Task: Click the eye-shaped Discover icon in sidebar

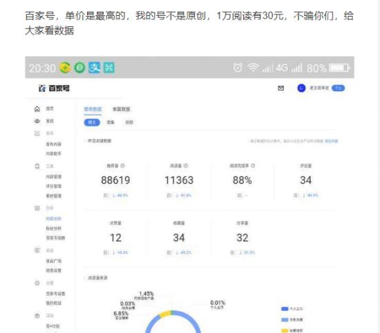Action: tap(37, 121)
